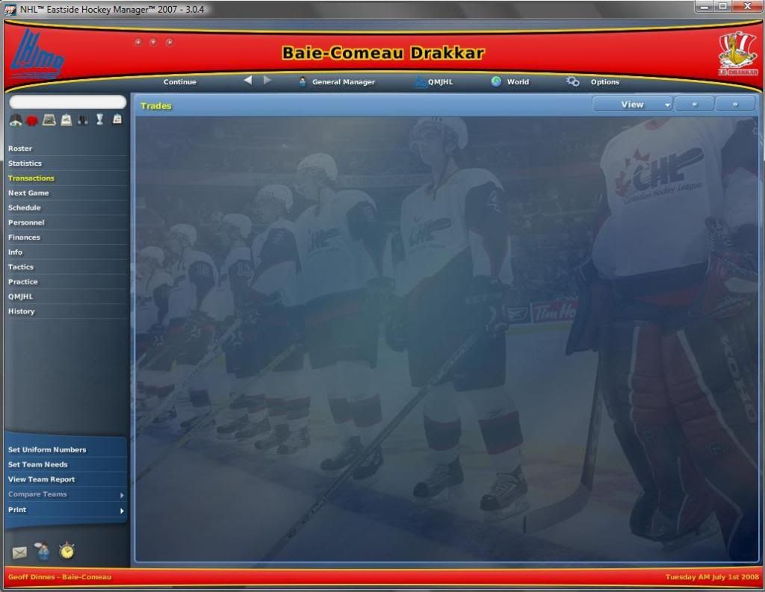Click the Drakkar team logo at top right
765x592 pixels.
tap(737, 53)
